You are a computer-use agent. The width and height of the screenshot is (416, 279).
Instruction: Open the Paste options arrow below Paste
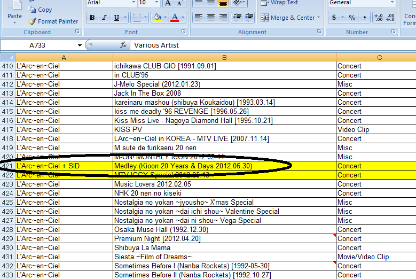click(x=14, y=23)
